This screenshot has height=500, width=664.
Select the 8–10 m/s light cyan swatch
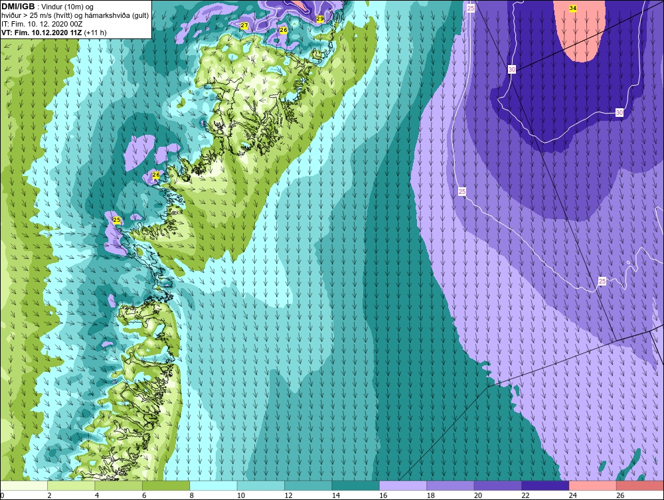click(x=213, y=485)
